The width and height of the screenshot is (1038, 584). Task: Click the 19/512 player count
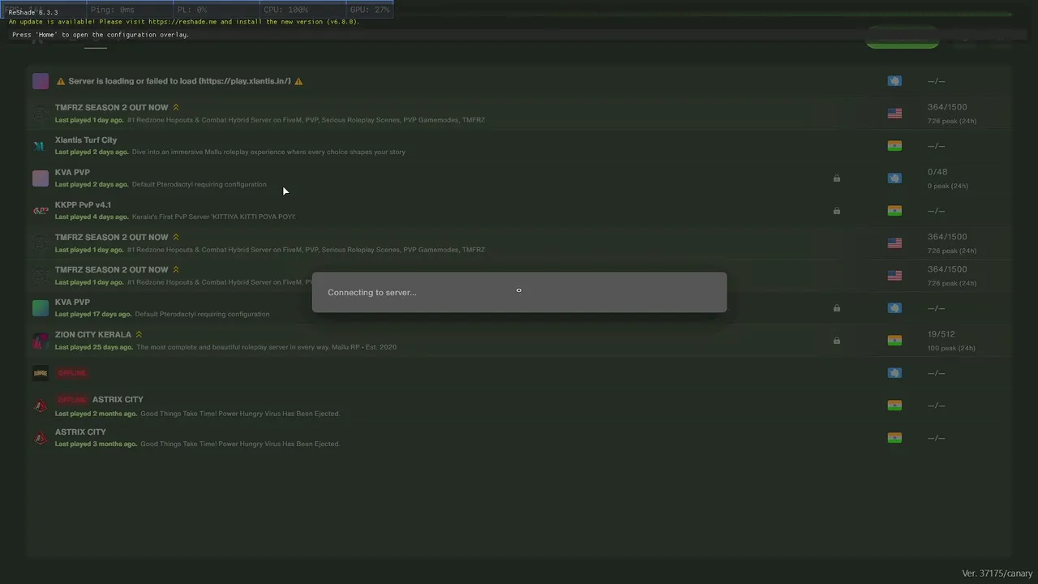coord(941,334)
